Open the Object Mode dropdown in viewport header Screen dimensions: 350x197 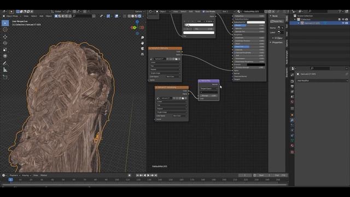(x=12, y=16)
